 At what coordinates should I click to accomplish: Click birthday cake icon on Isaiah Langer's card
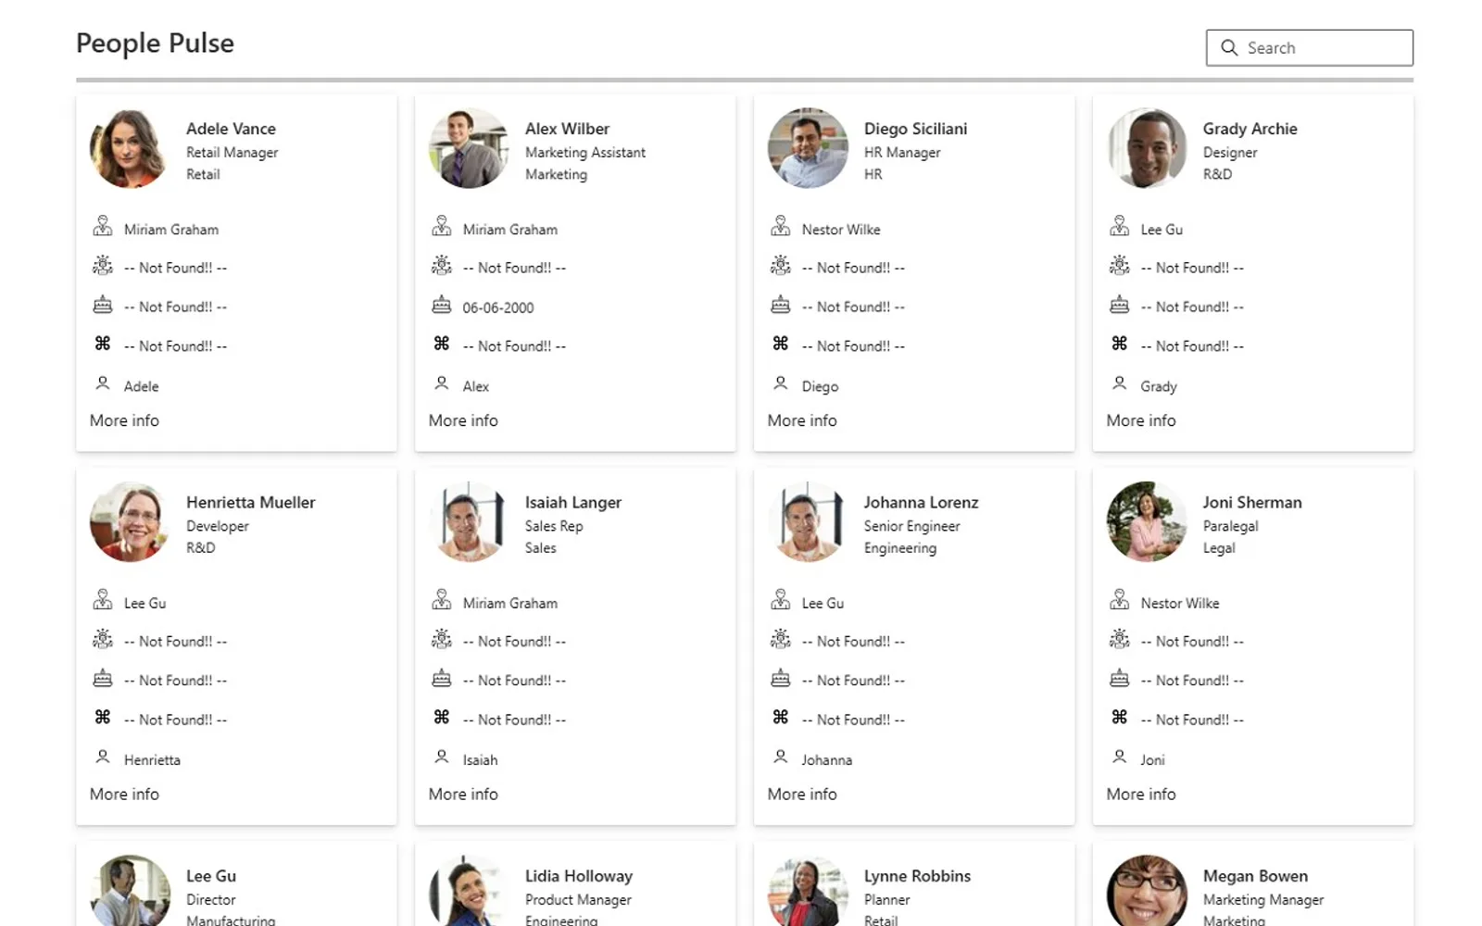coord(442,679)
